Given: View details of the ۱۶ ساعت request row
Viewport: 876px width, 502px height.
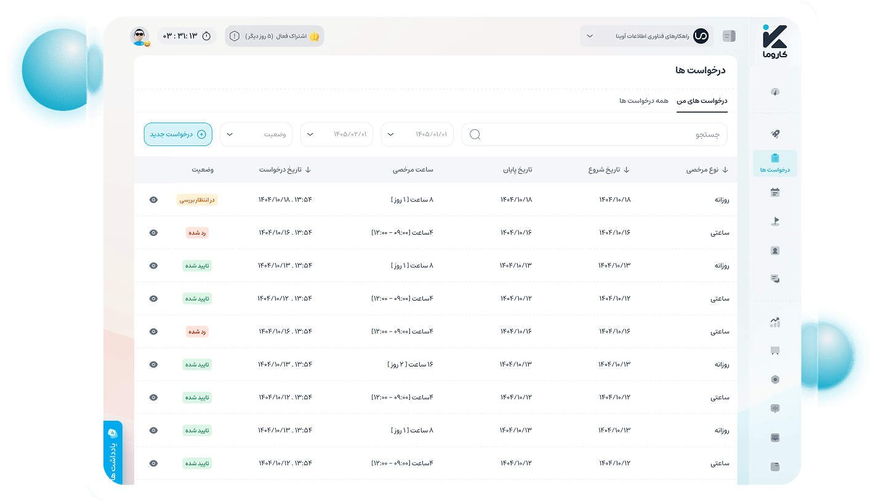Looking at the screenshot, I should click(x=153, y=365).
